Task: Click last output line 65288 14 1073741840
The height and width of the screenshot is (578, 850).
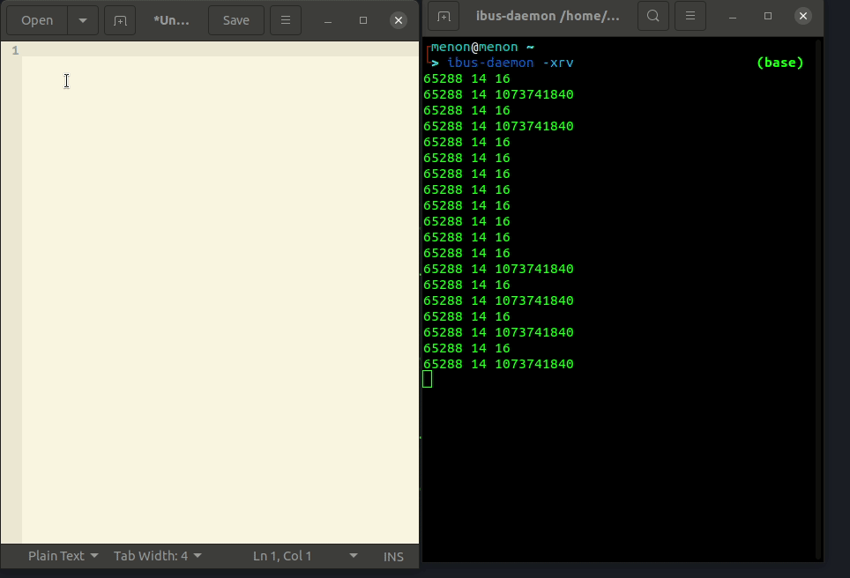Action: coord(498,364)
